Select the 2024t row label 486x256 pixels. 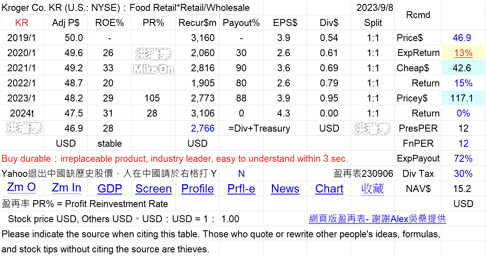point(22,113)
